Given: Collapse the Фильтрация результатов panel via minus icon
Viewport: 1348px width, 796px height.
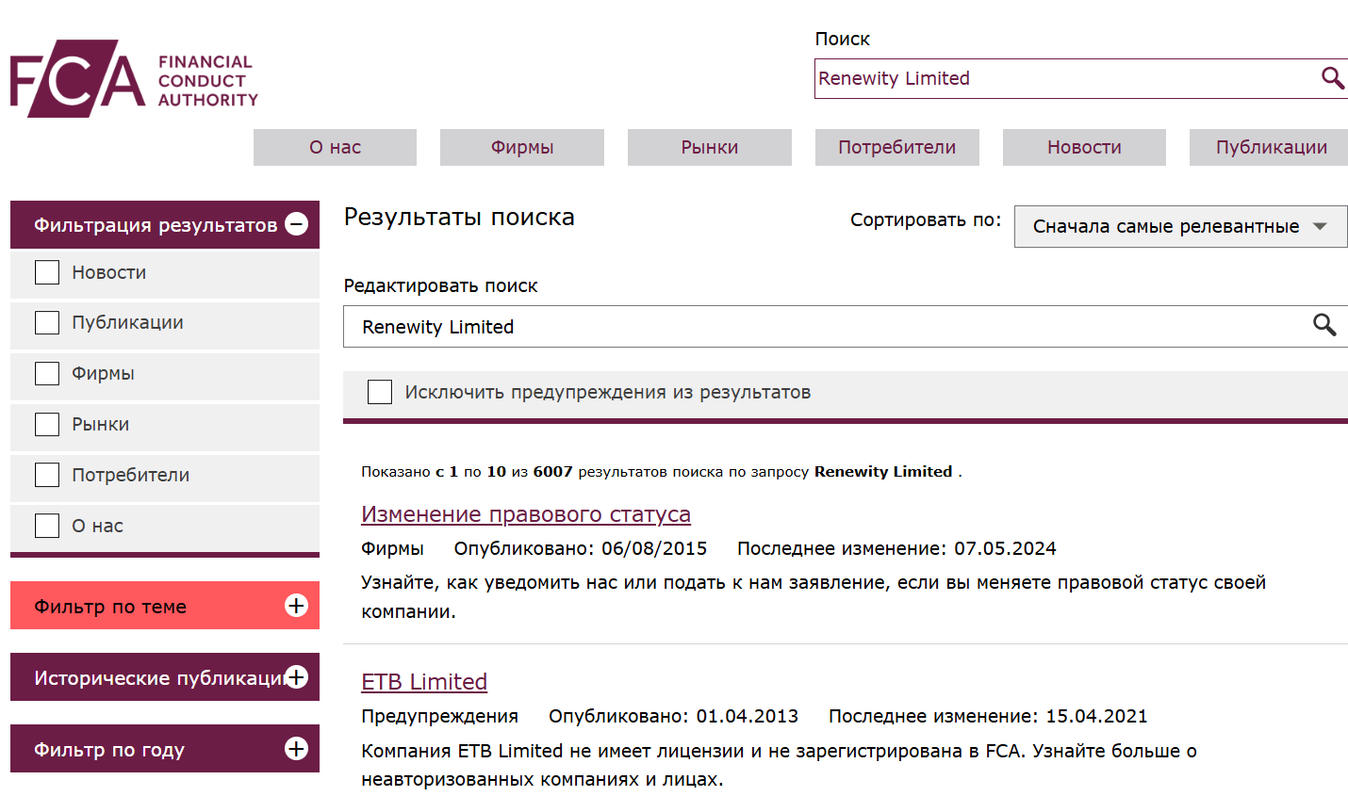Looking at the screenshot, I should (x=296, y=224).
